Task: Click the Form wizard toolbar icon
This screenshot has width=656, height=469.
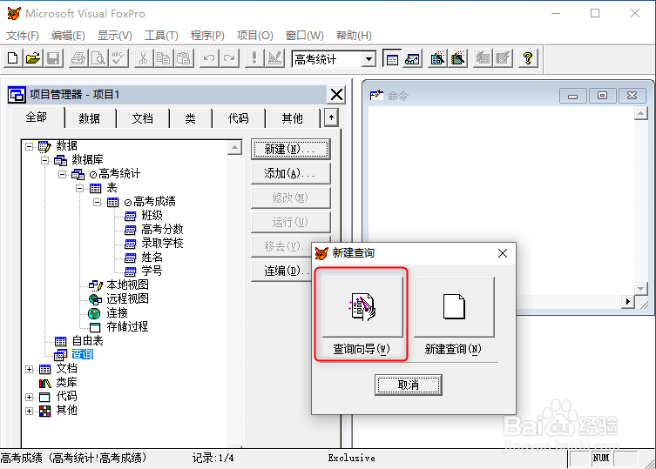Action: tap(437, 58)
